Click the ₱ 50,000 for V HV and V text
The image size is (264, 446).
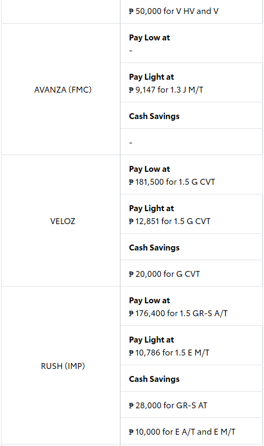click(174, 11)
